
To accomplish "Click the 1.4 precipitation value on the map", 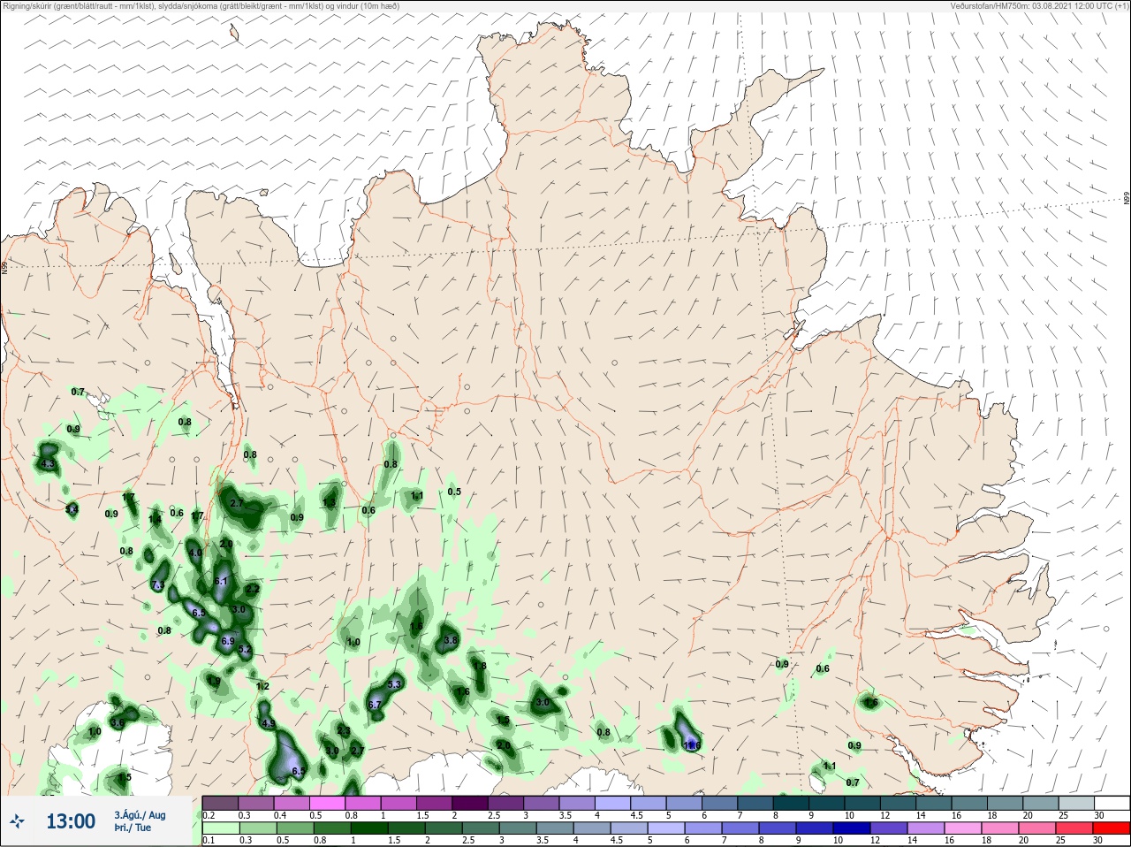I will tap(156, 519).
